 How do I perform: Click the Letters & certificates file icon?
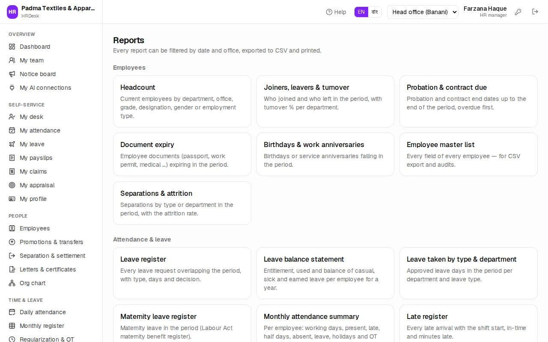(12, 269)
